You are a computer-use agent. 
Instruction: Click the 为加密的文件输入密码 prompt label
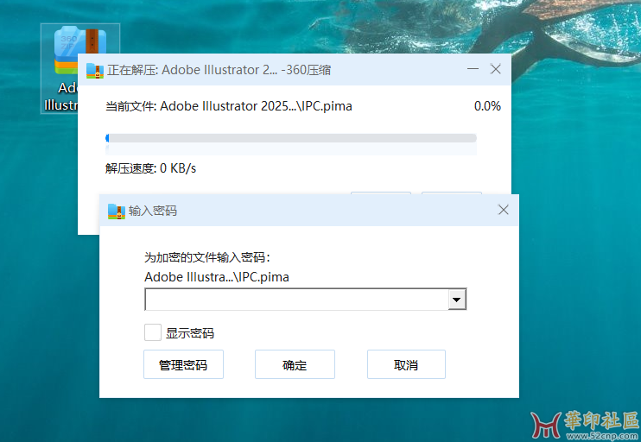(207, 257)
